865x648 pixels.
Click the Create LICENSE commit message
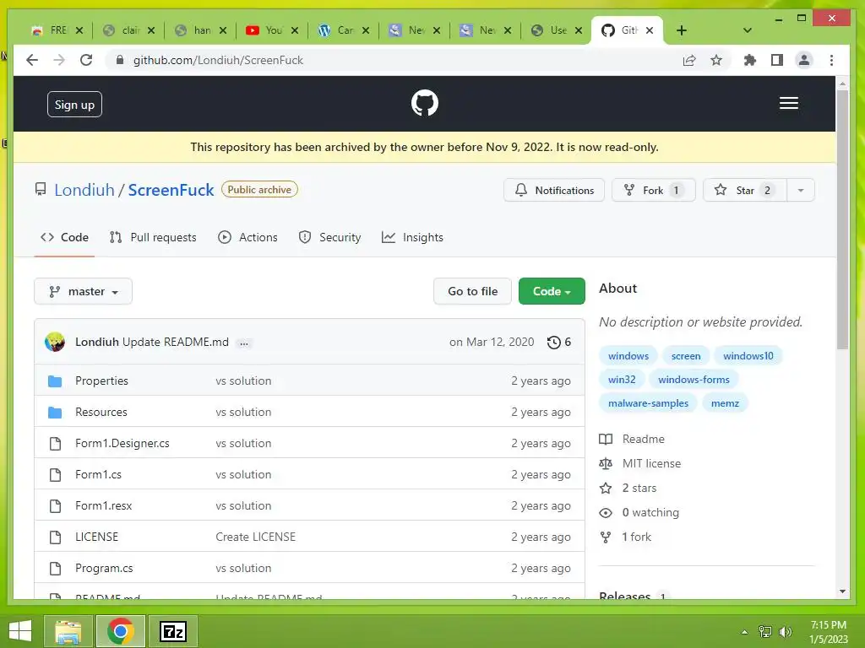pos(255,537)
